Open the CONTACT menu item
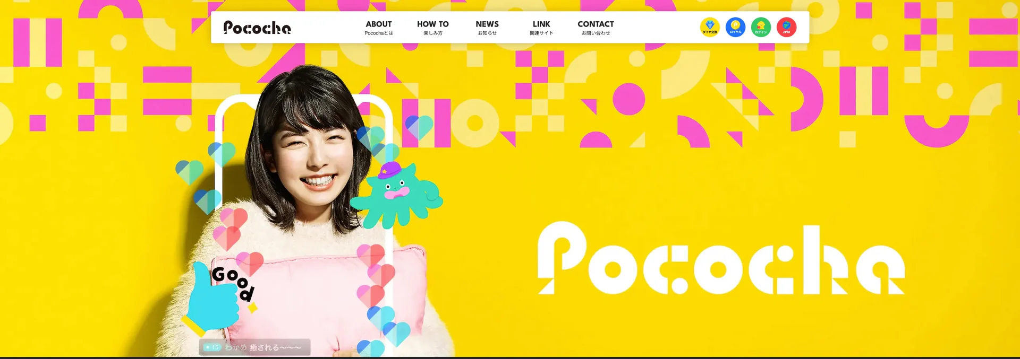Image resolution: width=1020 pixels, height=359 pixels. (x=596, y=28)
